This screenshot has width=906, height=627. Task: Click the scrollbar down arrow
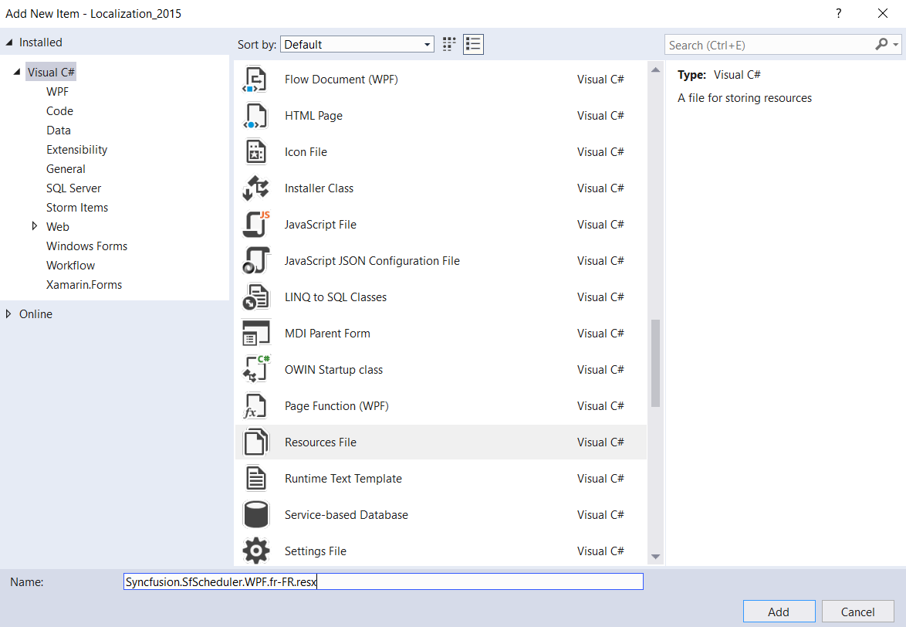click(655, 557)
